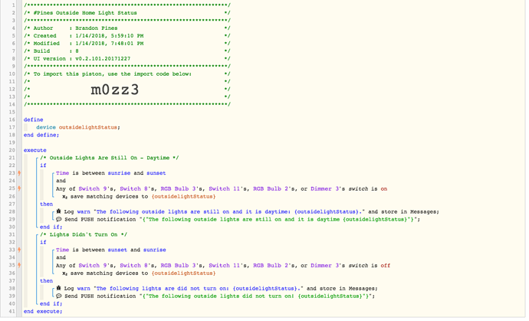This screenshot has width=529, height=321.
Task: Select 'Dimmer 3' on line 25
Action: coord(325,188)
